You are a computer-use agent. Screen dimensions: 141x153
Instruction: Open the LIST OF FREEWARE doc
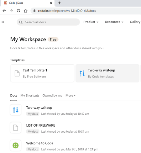coord(41,125)
